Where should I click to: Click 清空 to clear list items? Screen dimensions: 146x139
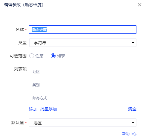(132, 109)
